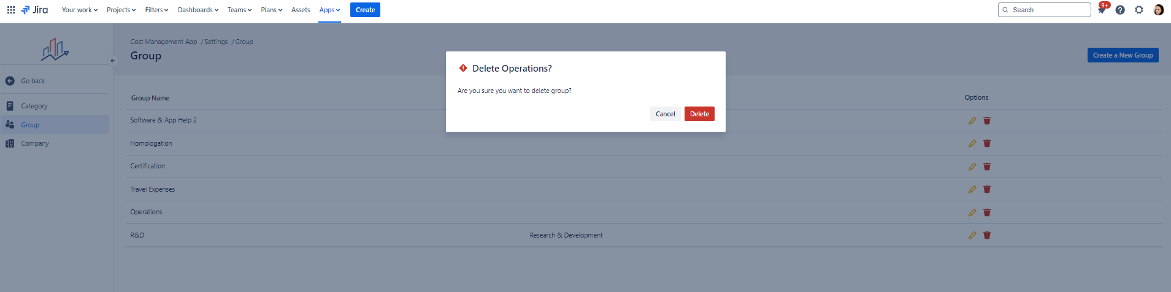Select Category in sidebar
The height and width of the screenshot is (292, 1171).
pos(55,106)
